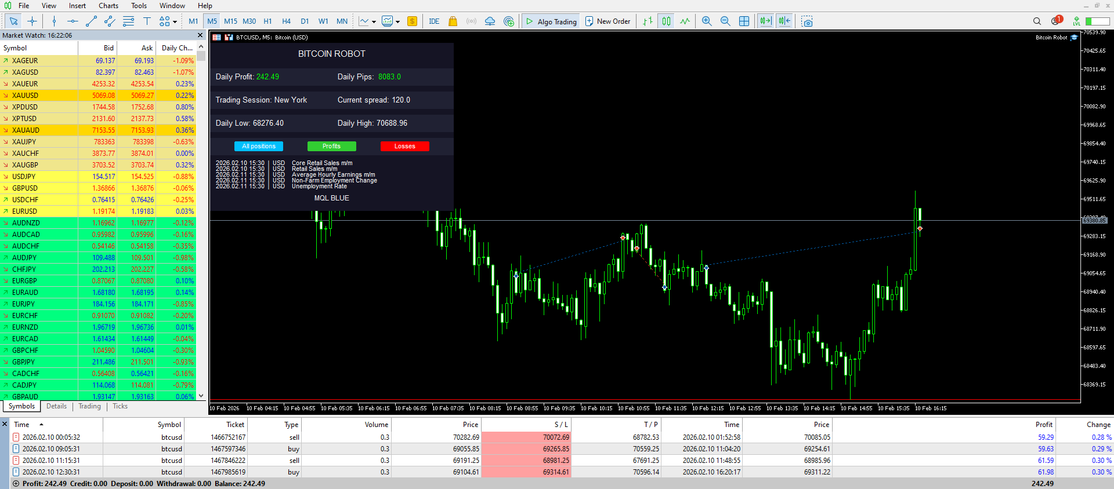
Task: Select the EURUSD symbol row
Action: (98, 211)
